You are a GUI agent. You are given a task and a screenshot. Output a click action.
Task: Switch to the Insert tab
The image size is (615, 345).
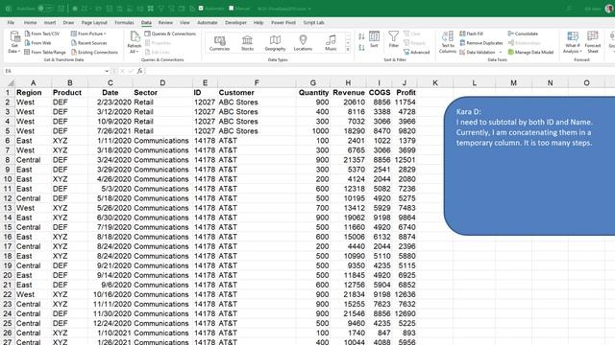pos(50,23)
